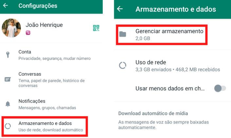Tap the purple zodiac emoji under profile name
231x138 pixels.
coord(28,33)
